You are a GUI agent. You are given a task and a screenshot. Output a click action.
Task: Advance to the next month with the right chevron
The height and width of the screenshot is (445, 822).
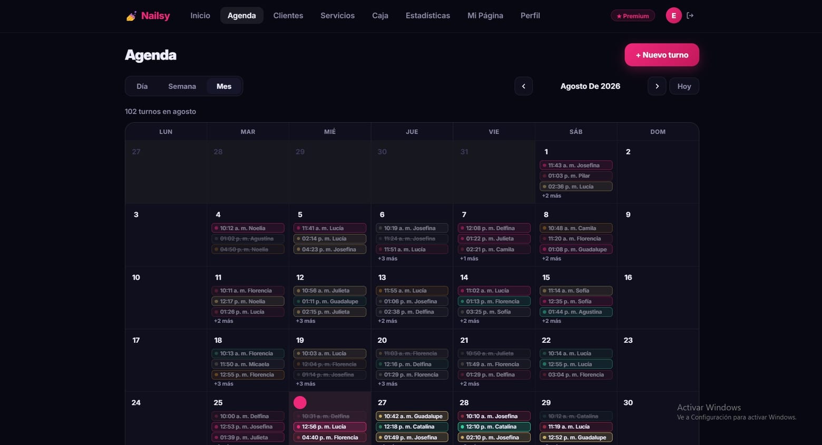point(657,86)
